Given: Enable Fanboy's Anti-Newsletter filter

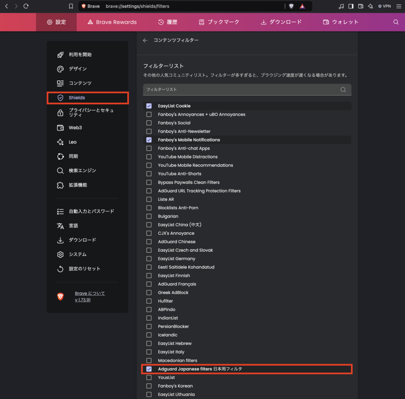Looking at the screenshot, I should (x=149, y=131).
